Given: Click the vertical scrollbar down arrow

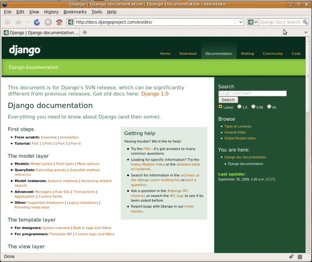Looking at the screenshot, I should pos(308,251).
